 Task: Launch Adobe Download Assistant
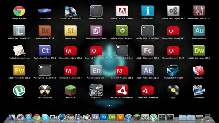[122, 11]
